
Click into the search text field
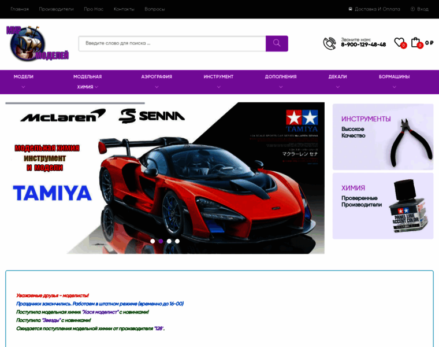[172, 43]
